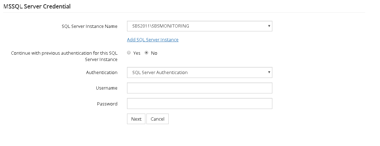Expand the Authentication dropdown

[199, 72]
